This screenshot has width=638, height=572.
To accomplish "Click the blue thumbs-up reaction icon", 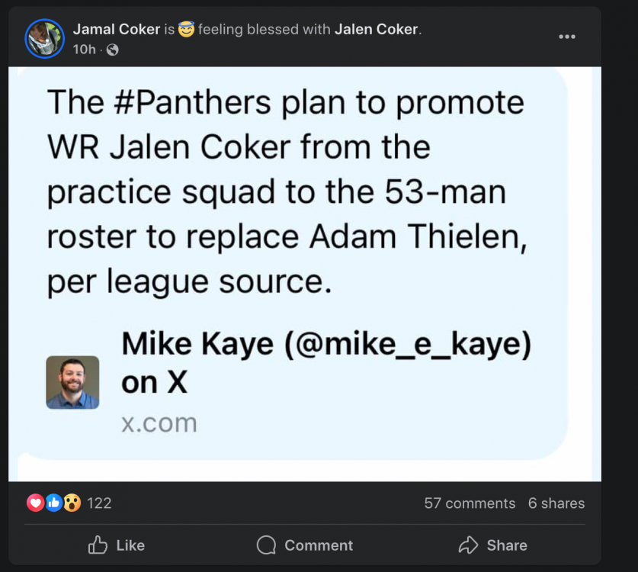I will pos(53,503).
